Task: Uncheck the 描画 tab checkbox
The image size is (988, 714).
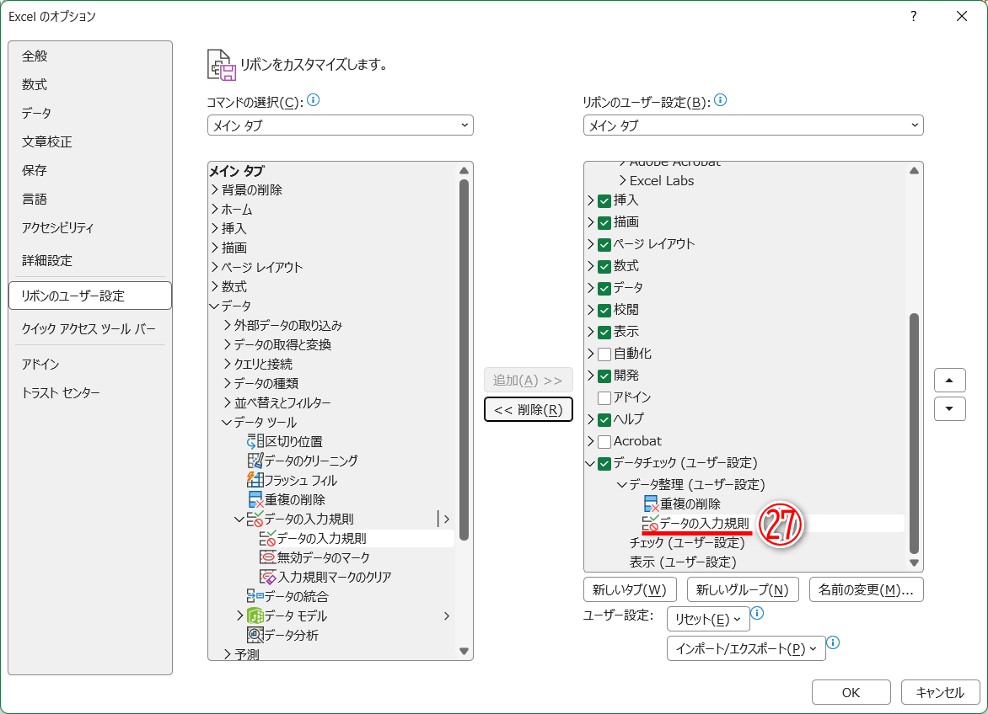Action: click(x=604, y=222)
